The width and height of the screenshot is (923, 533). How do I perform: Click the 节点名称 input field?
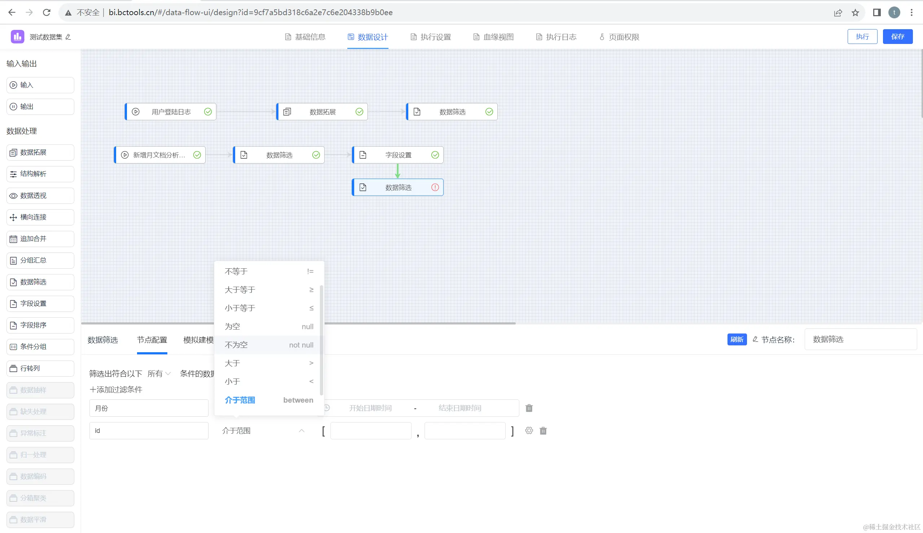click(x=860, y=340)
